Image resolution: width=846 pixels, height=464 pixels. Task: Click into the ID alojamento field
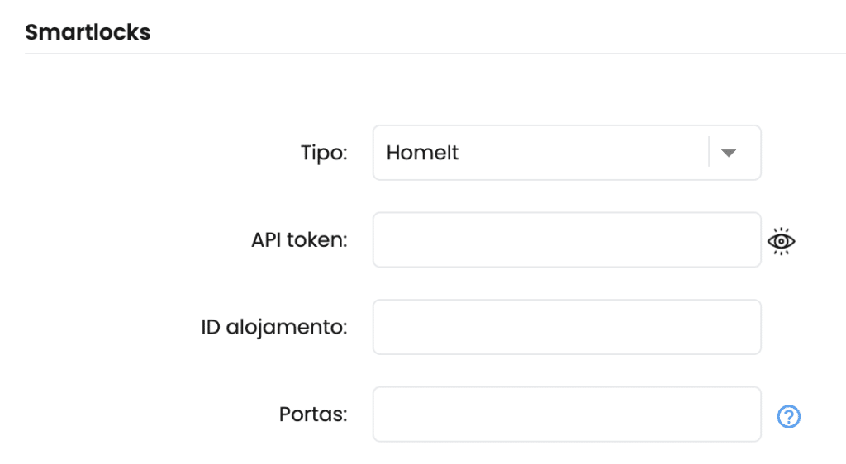(x=567, y=327)
